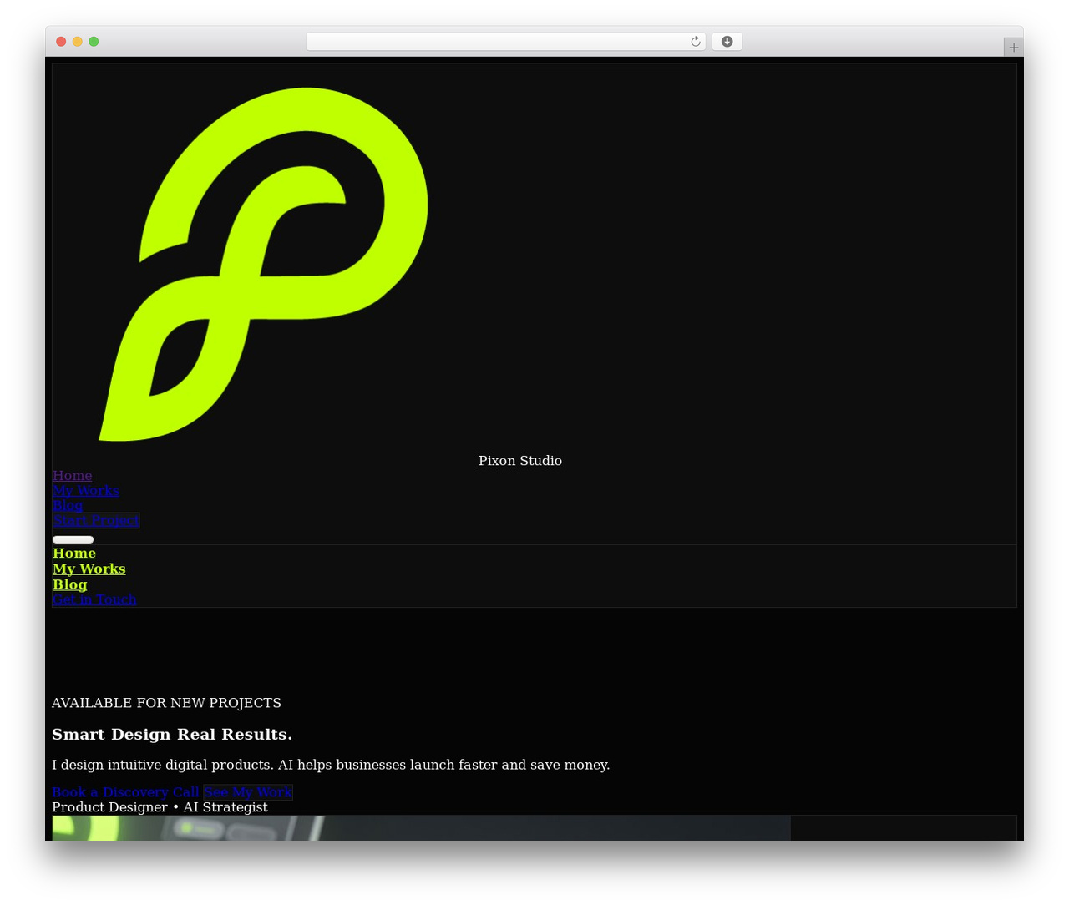Image resolution: width=1069 pixels, height=905 pixels.
Task: Click the Pixon Studio green P logo
Action: click(x=264, y=264)
